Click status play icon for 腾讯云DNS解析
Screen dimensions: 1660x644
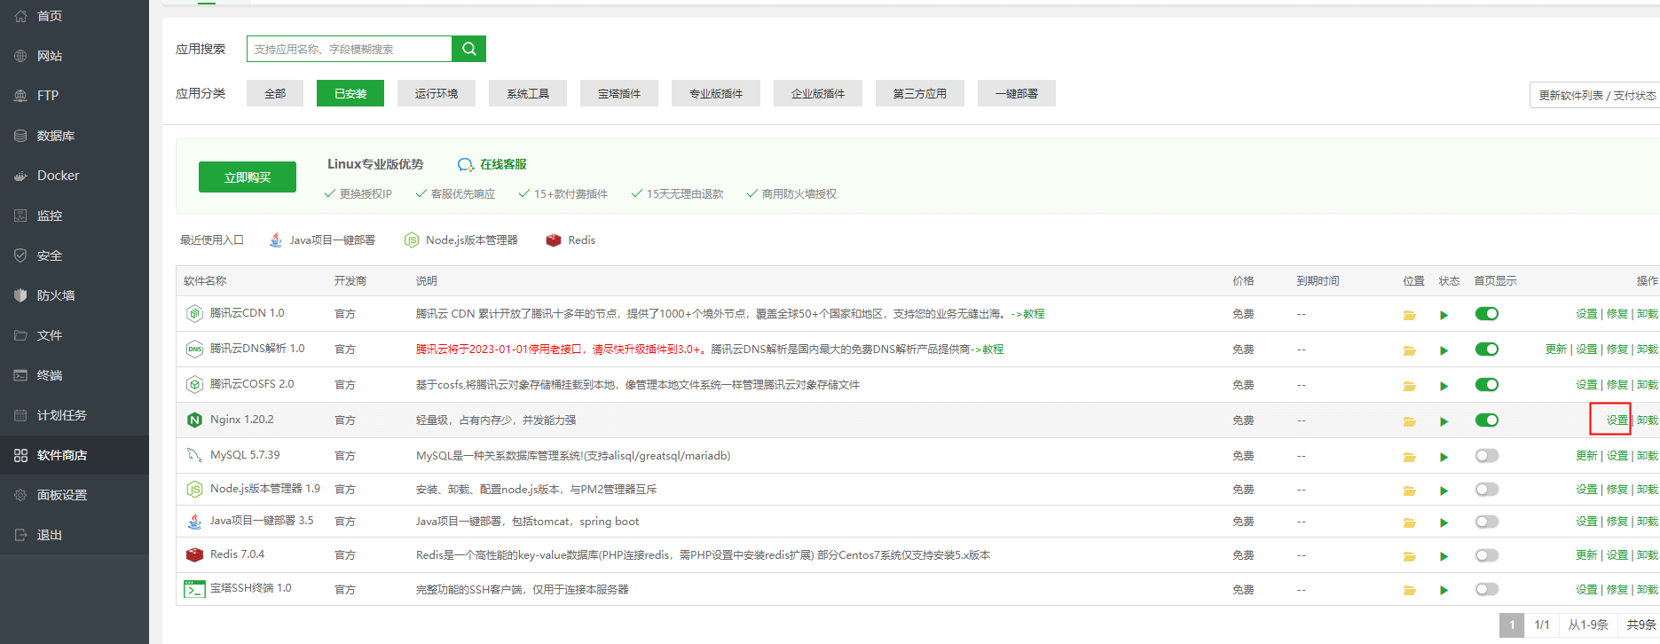(x=1444, y=350)
